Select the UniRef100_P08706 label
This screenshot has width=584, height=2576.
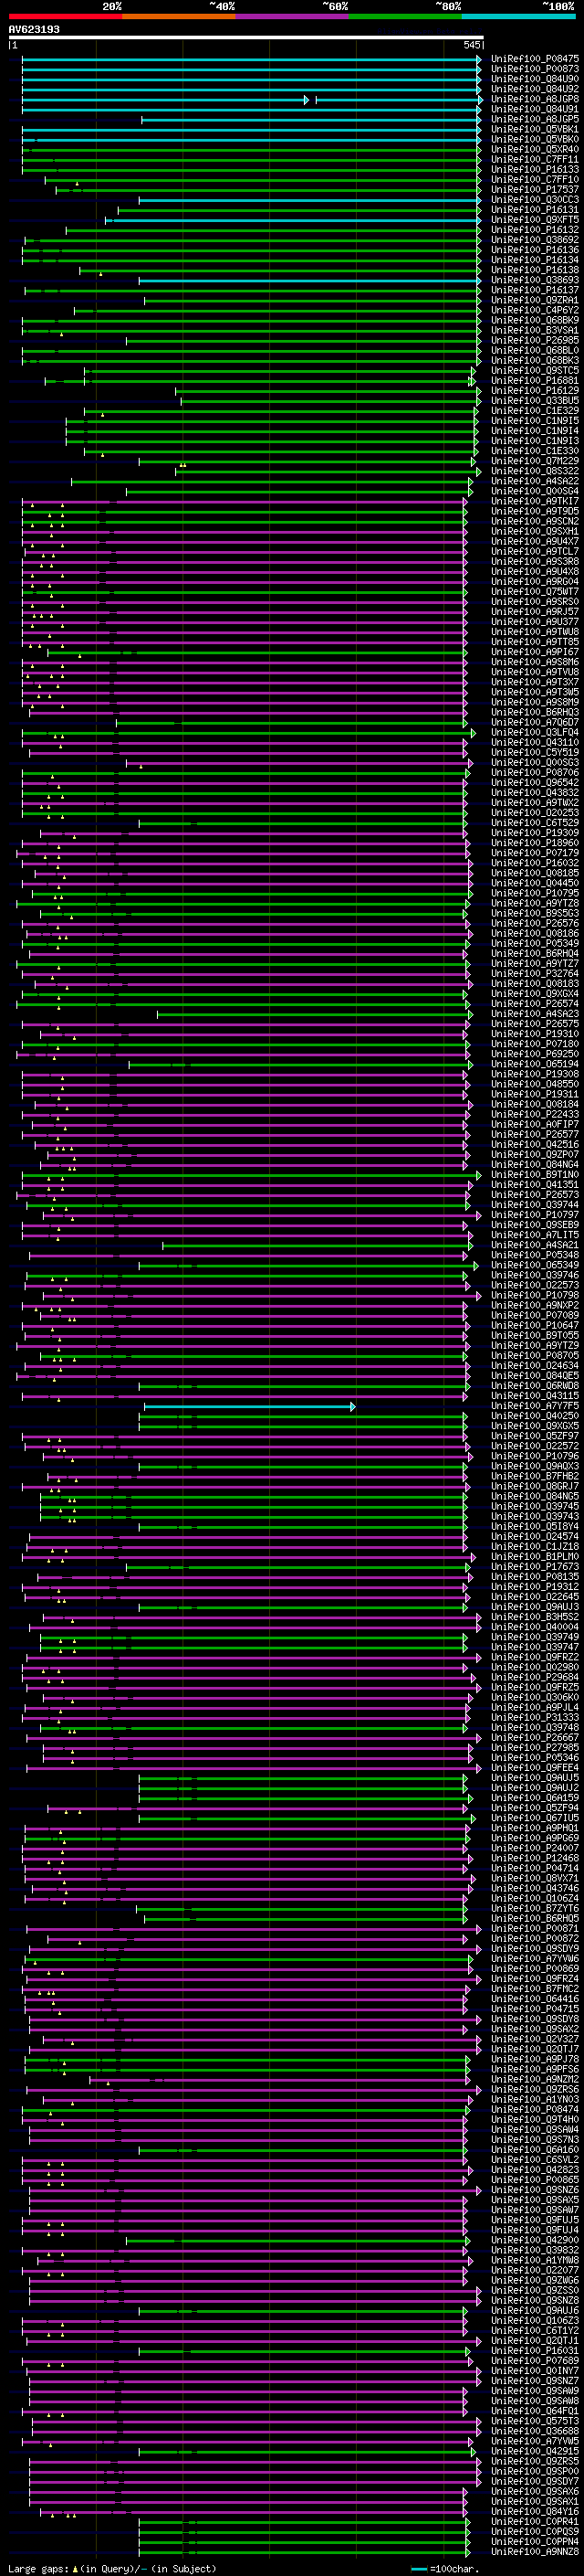[x=534, y=772]
